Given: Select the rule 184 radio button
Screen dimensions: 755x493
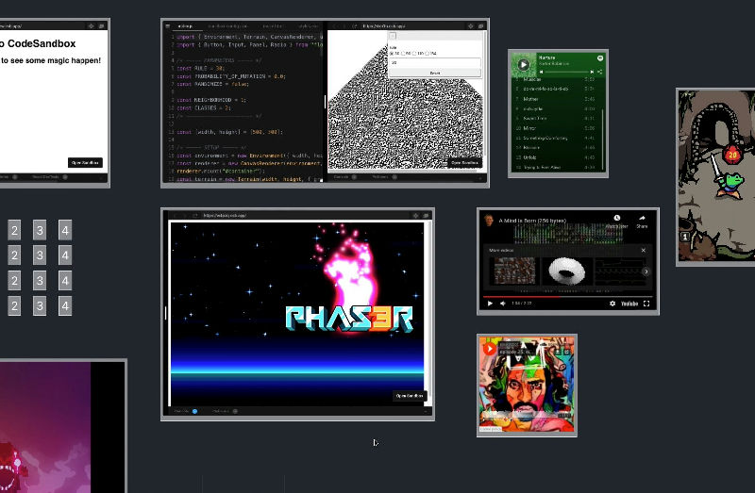Looking at the screenshot, I should click(428, 54).
